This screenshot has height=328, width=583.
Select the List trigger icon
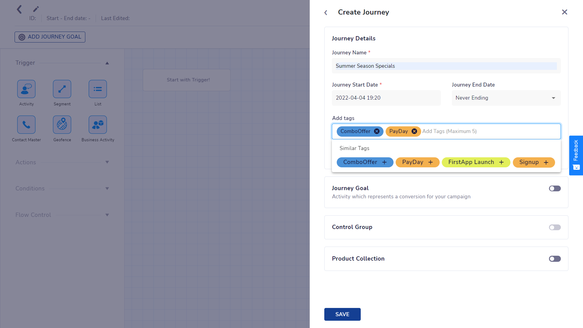[x=98, y=89]
